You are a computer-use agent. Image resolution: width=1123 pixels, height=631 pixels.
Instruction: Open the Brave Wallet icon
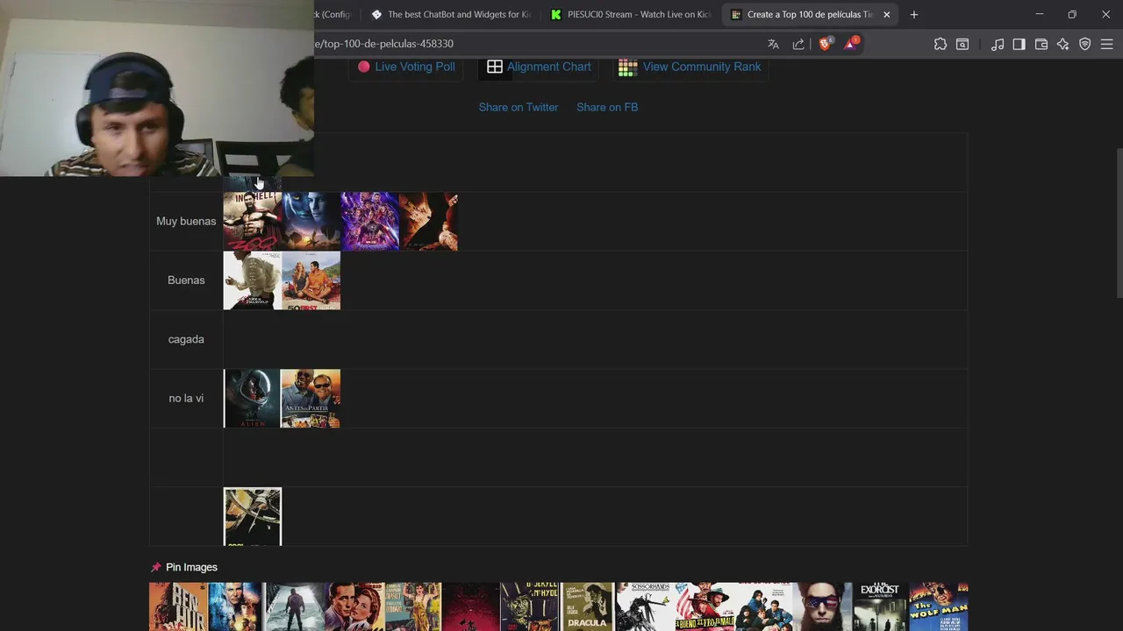coord(1041,44)
